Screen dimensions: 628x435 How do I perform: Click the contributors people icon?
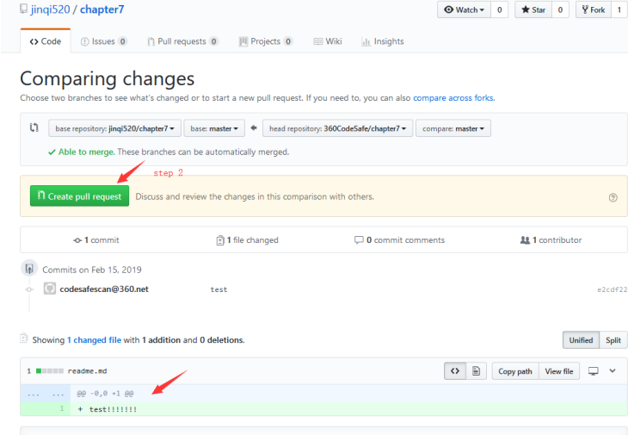(x=525, y=240)
